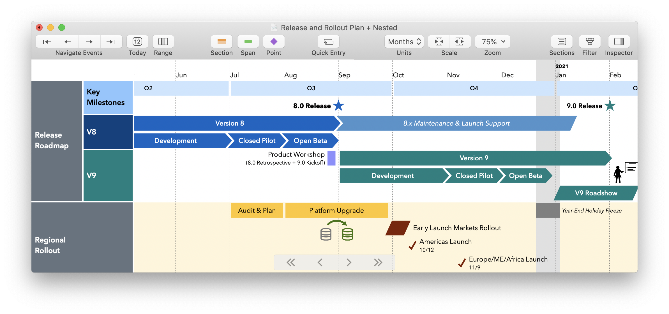This screenshot has height=314, width=669.
Task: Click the fast-rewind chevrons in the chart
Action: 291,262
